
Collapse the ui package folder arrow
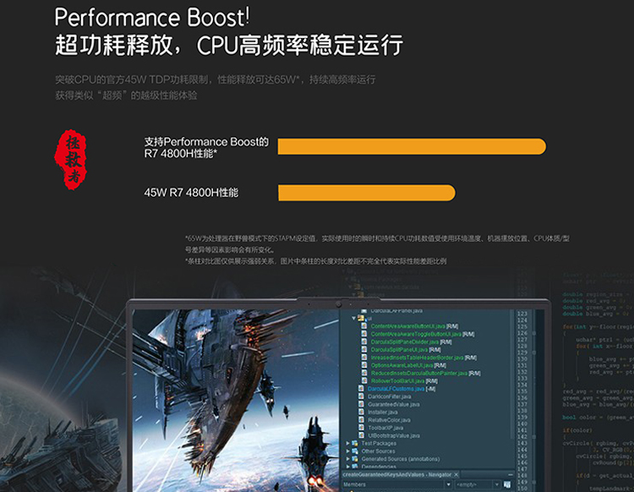354,319
